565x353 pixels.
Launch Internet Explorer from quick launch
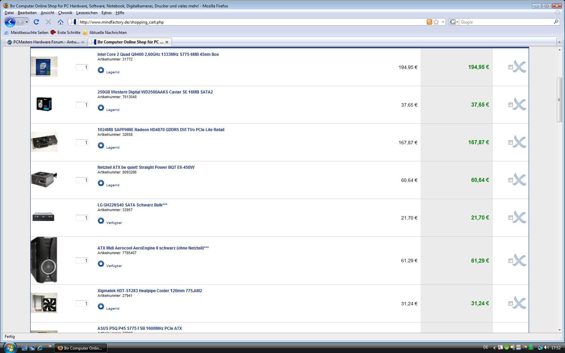pyautogui.click(x=40, y=348)
